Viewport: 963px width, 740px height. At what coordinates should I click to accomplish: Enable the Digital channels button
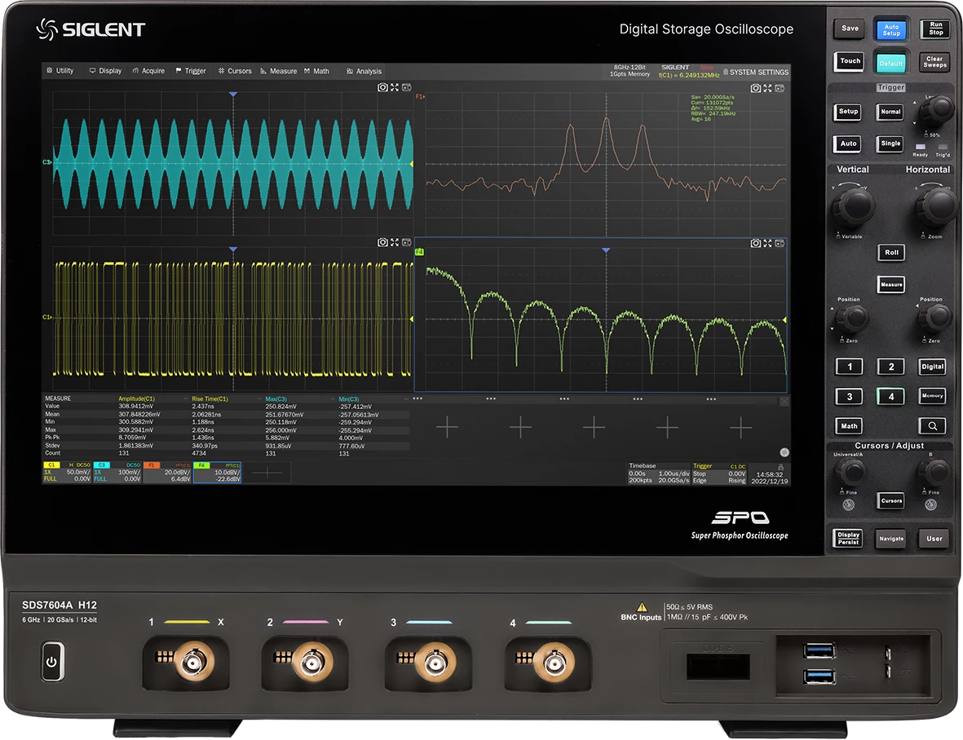click(932, 366)
